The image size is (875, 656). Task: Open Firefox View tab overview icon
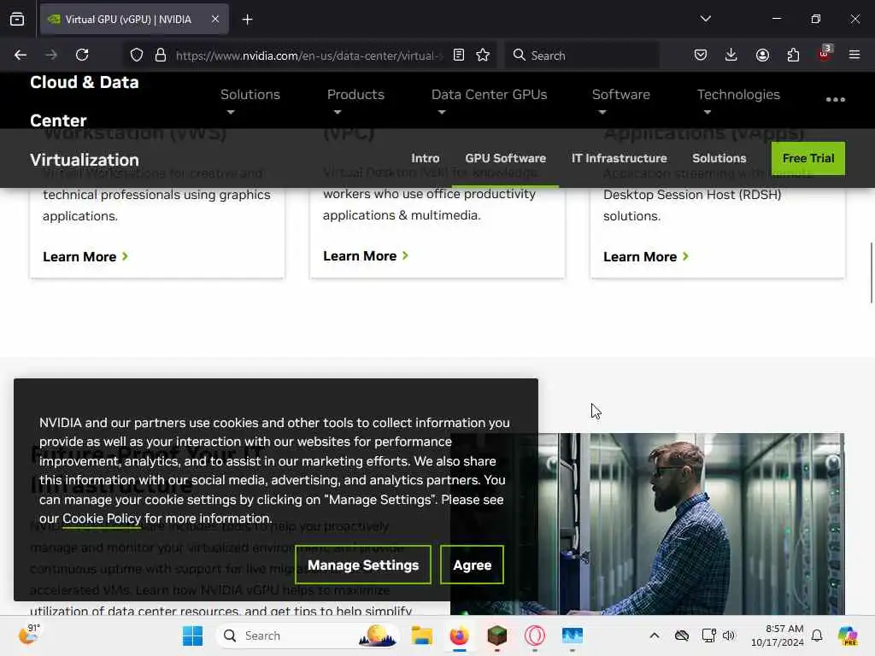(x=17, y=19)
